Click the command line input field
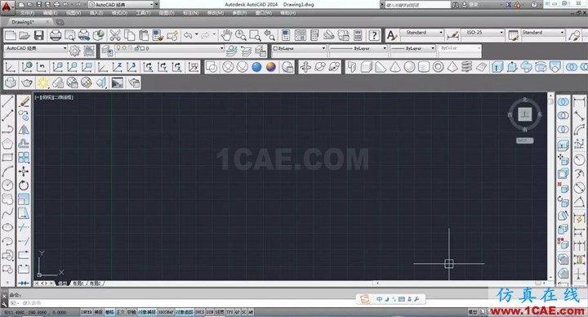The width and height of the screenshot is (588, 317). click(x=180, y=303)
